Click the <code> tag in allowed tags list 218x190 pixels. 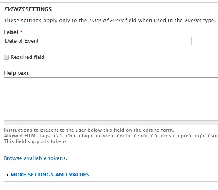[104, 136]
